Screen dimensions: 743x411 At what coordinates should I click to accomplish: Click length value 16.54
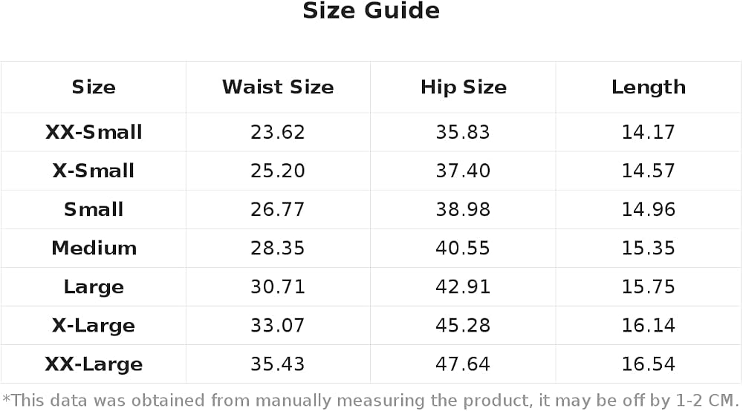coord(648,364)
